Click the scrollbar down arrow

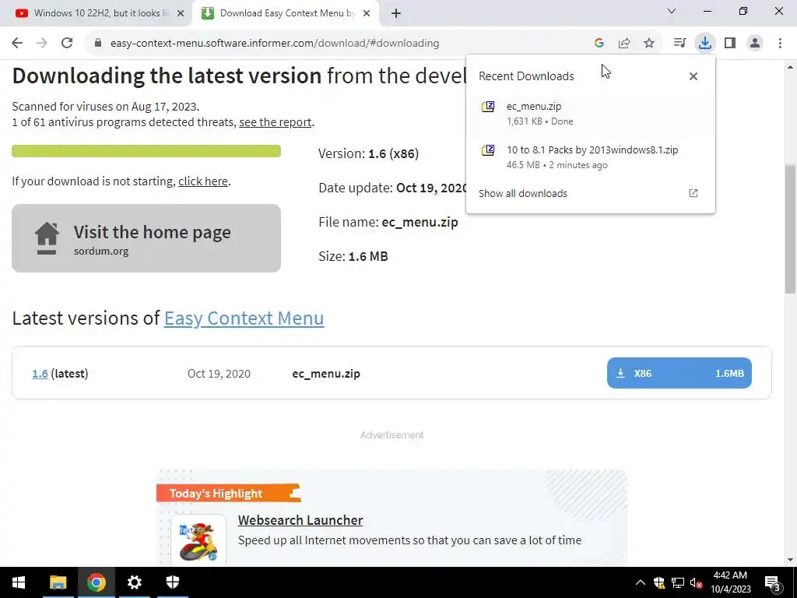pos(791,560)
